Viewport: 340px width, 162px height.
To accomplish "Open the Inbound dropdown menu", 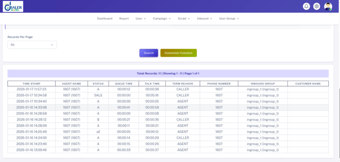I will (204, 19).
